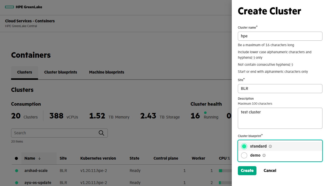This screenshot has width=325, height=186.
Task: Click BLR site in ayu-os-update row
Action: (x=63, y=183)
